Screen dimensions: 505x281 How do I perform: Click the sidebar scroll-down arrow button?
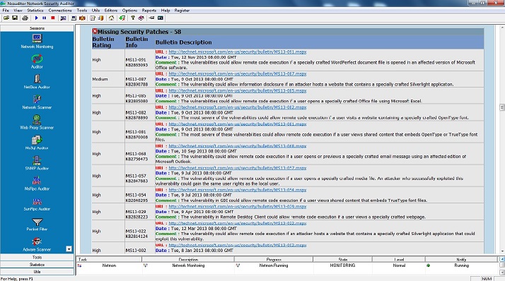(x=69, y=249)
